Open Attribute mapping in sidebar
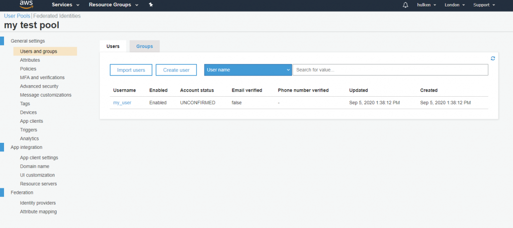The image size is (513, 228). (x=38, y=211)
